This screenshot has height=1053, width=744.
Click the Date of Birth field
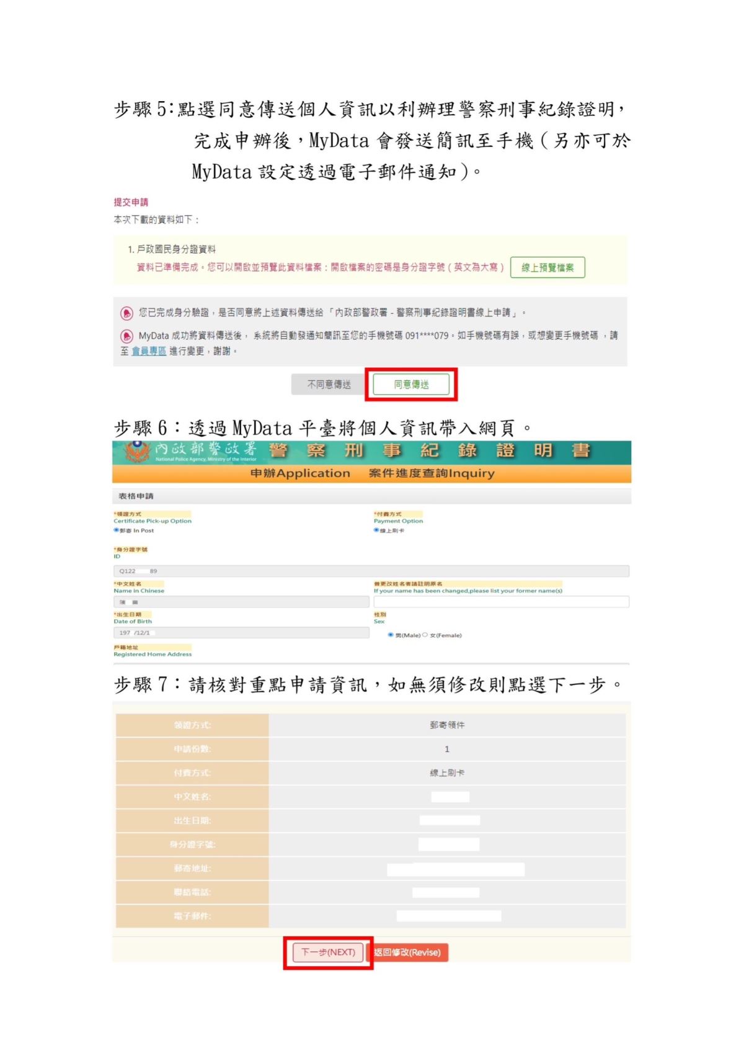point(241,633)
